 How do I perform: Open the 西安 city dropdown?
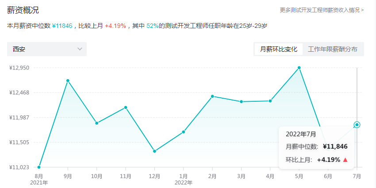[47, 49]
